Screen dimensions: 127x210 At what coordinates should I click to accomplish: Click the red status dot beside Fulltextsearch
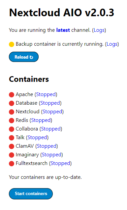click(12, 164)
